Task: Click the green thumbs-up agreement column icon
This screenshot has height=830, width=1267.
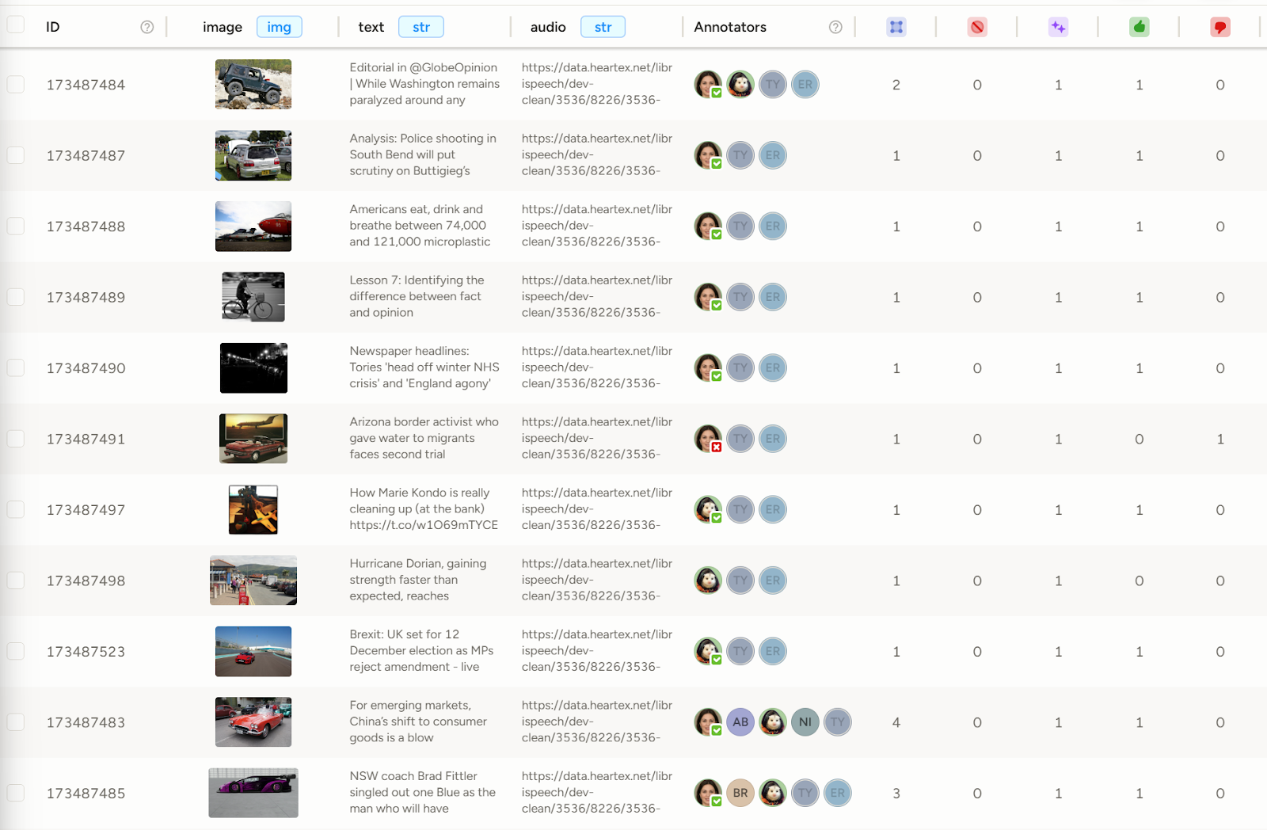Action: point(1139,26)
